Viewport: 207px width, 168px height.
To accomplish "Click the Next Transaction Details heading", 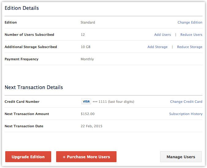I will pos(34,87).
